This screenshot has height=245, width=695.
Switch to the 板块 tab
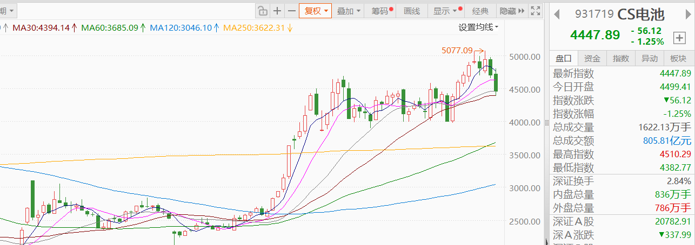pyautogui.click(x=678, y=59)
